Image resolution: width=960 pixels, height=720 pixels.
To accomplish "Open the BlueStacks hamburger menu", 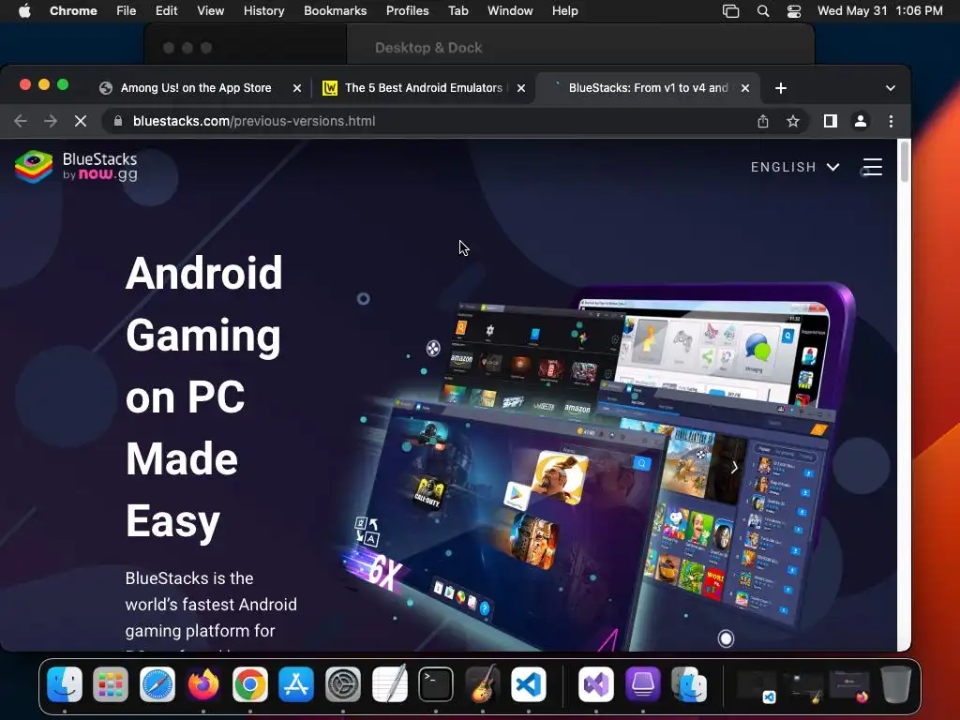I will click(x=872, y=167).
